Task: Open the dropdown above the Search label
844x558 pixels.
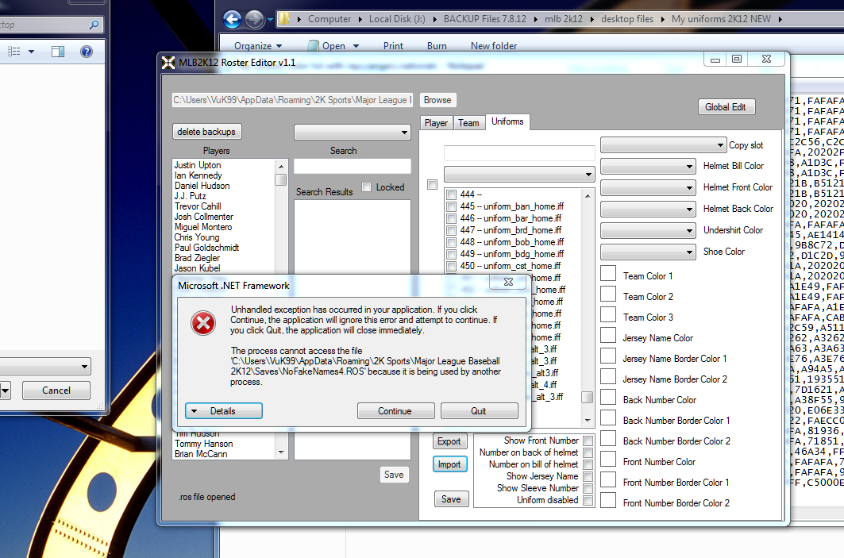Action: 353,132
